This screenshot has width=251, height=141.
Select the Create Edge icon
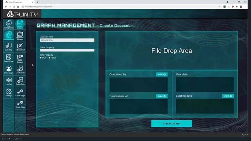20,92
